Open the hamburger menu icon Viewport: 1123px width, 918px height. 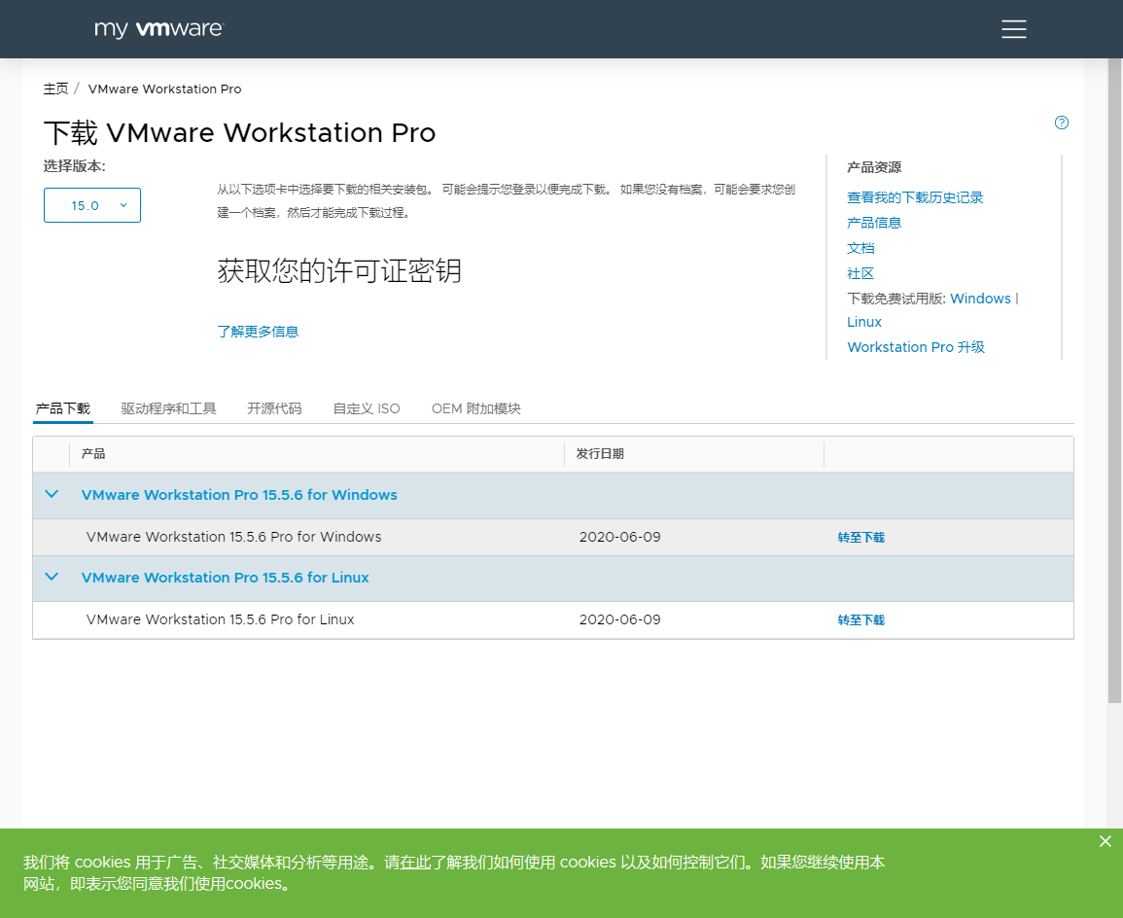tap(1013, 28)
